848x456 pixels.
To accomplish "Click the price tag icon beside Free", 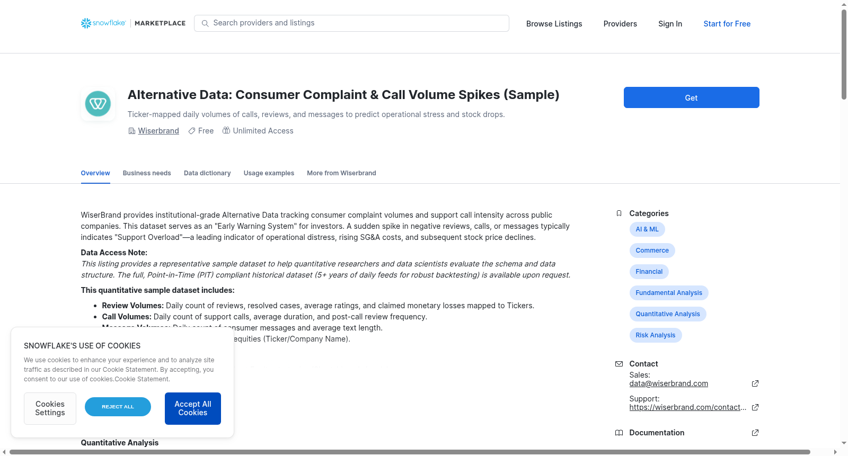I will coord(192,131).
